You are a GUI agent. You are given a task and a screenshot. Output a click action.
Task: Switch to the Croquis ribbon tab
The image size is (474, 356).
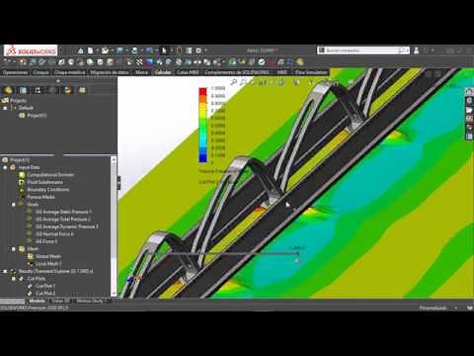(x=40, y=72)
